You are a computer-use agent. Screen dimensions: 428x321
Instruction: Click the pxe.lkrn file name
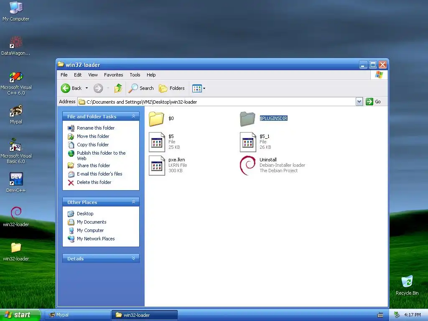[x=177, y=160]
